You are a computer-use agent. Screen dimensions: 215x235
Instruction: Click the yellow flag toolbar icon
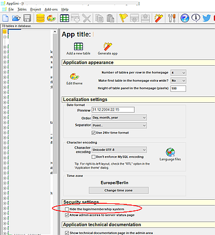tap(123, 18)
